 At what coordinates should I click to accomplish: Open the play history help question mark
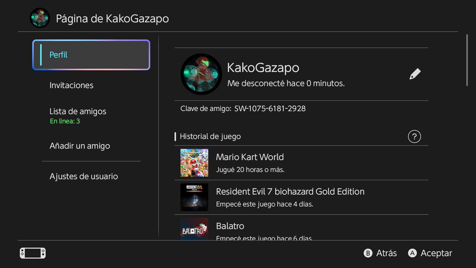pos(414,137)
